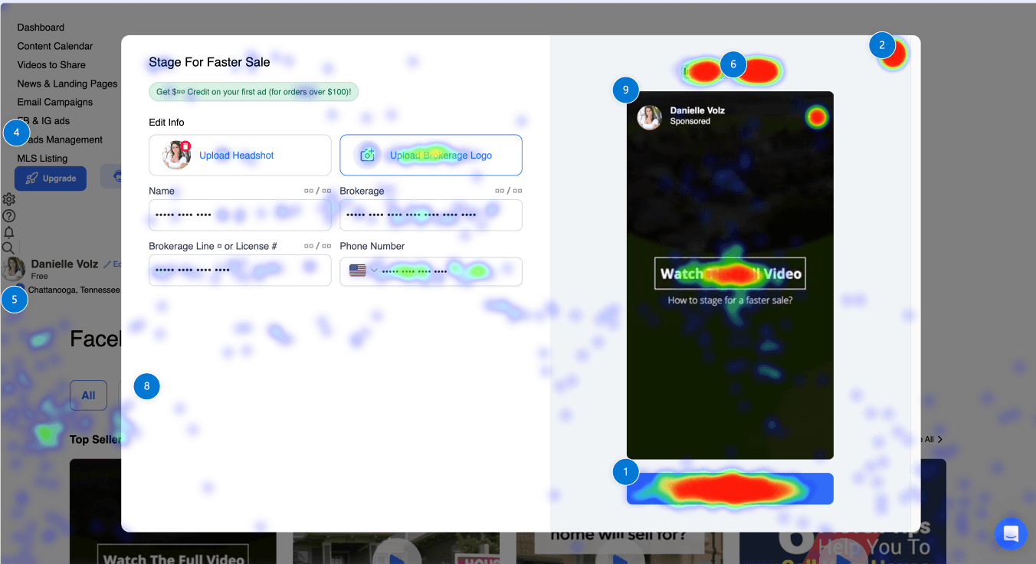
Task: Click the "Edit Info" label
Action: (166, 123)
